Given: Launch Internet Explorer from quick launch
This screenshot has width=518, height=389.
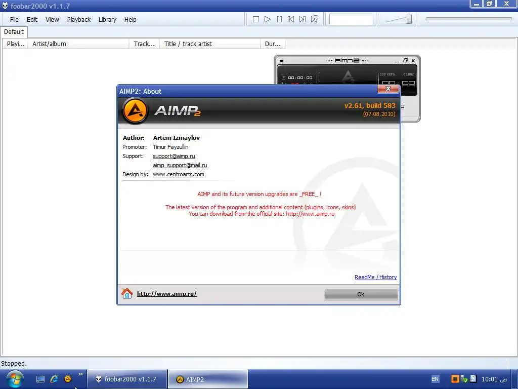Looking at the screenshot, I should (54, 379).
